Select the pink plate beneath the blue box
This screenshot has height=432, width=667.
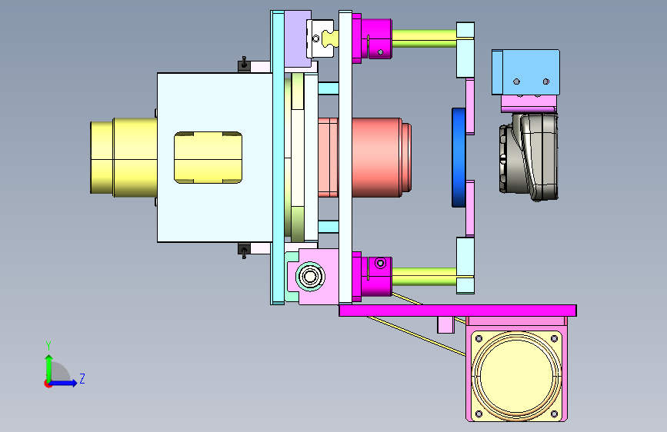(529, 104)
